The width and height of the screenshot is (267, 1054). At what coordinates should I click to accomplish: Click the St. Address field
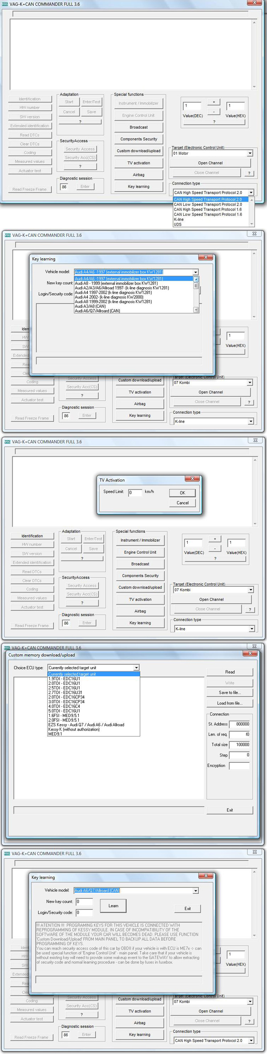[x=240, y=724]
